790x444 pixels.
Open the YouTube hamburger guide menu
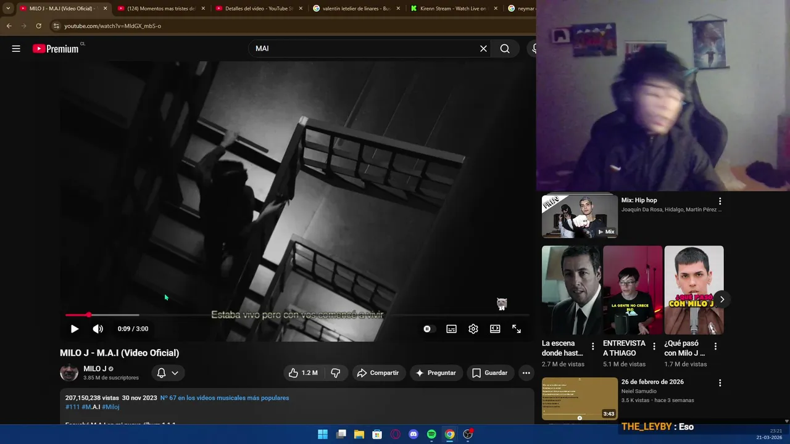point(16,49)
